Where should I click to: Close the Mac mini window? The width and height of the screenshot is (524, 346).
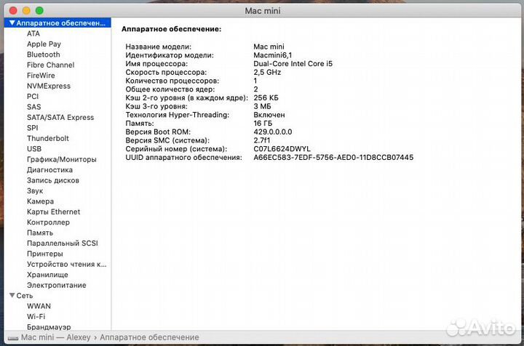pos(13,11)
